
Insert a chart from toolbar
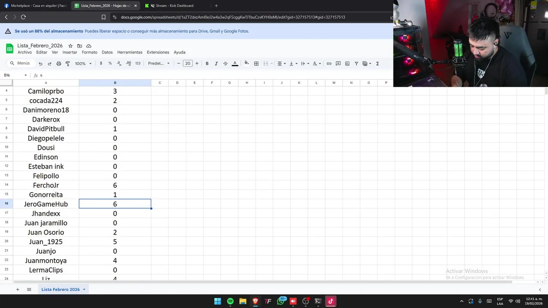(x=347, y=63)
